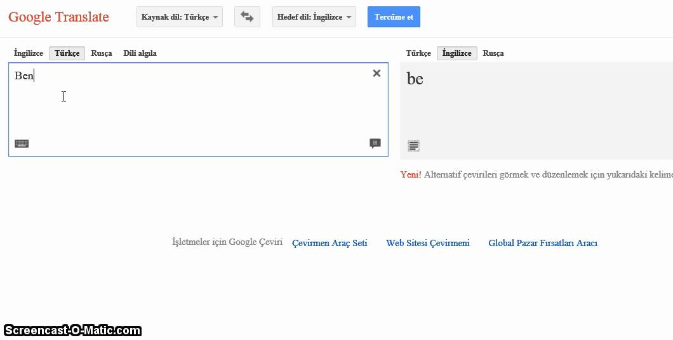The image size is (673, 340).
Task: Select the İngilizce target language tab
Action: coord(456,53)
